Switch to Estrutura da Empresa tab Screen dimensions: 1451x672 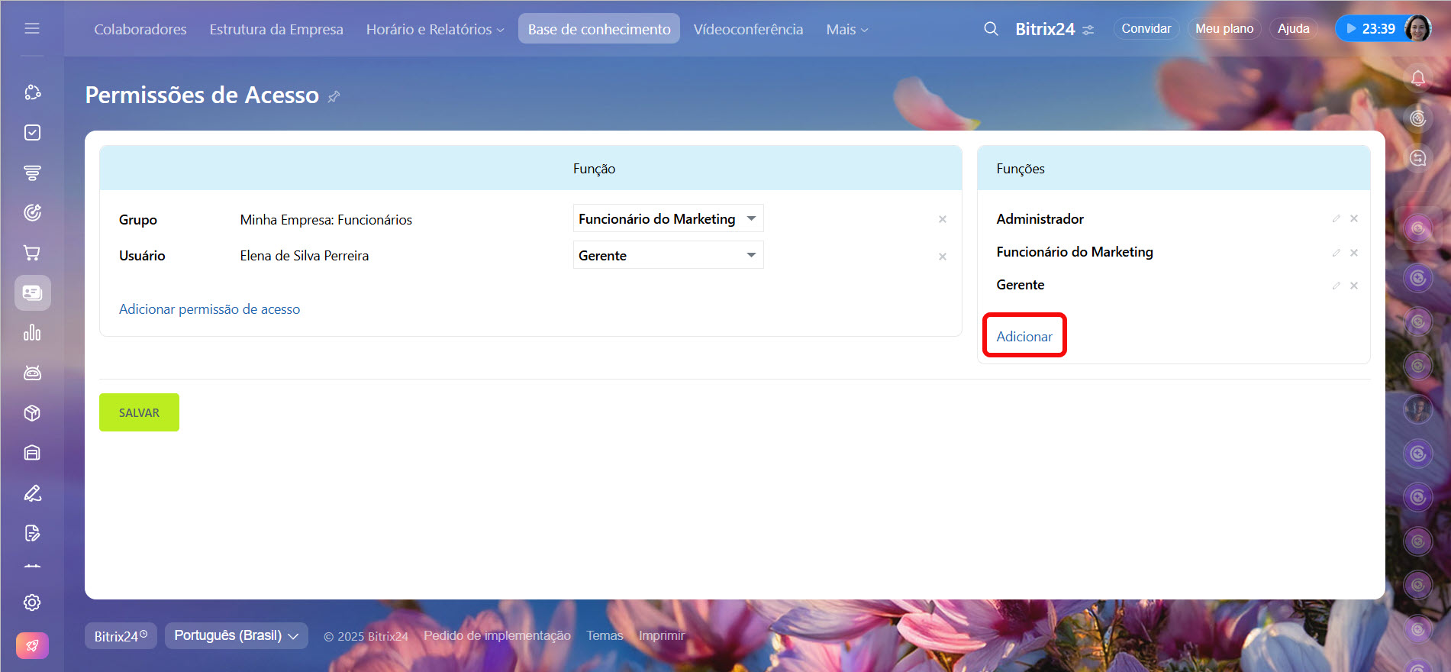(276, 29)
